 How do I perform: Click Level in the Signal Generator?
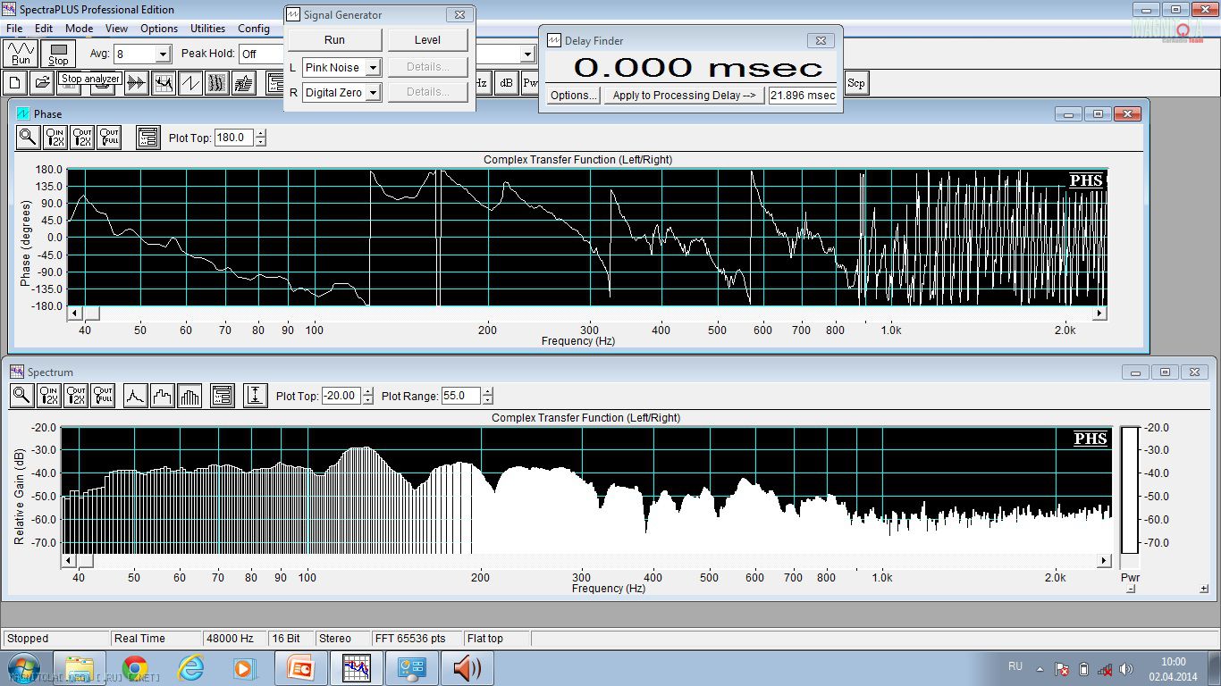(427, 40)
